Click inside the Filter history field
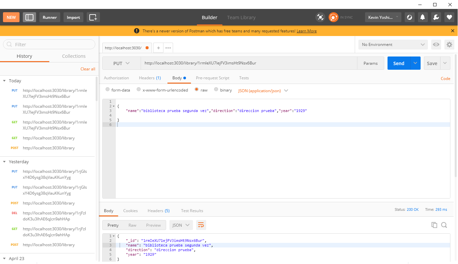 pyautogui.click(x=49, y=44)
